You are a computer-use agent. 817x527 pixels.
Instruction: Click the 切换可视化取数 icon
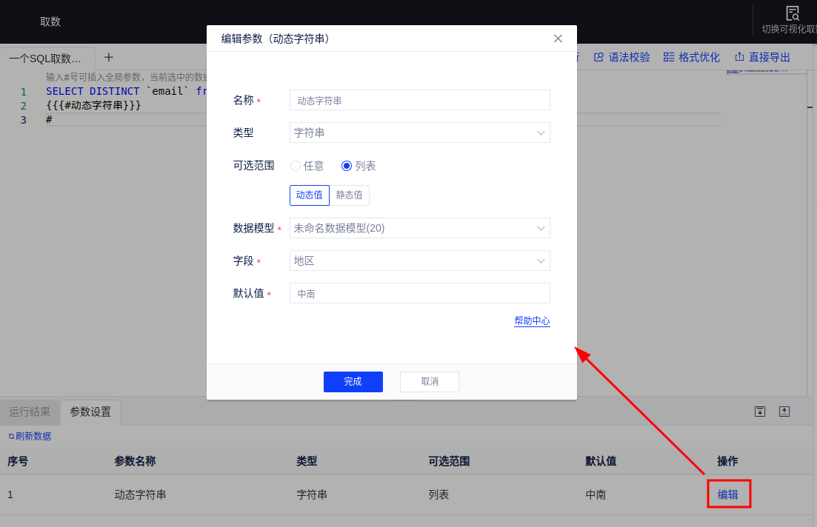(793, 13)
